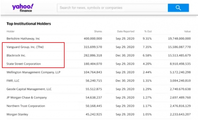Click Berkshire Hathaway's Sep 29, 2020 date
This screenshot has width=198, height=120.
coord(125,39)
